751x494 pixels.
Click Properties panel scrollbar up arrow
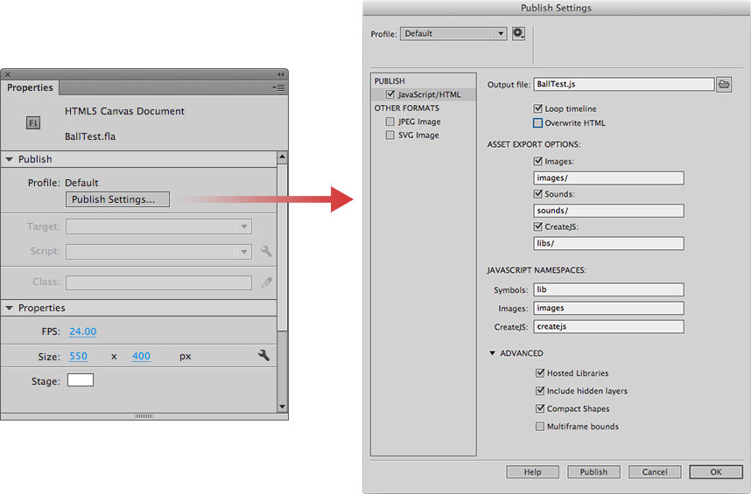point(282,157)
